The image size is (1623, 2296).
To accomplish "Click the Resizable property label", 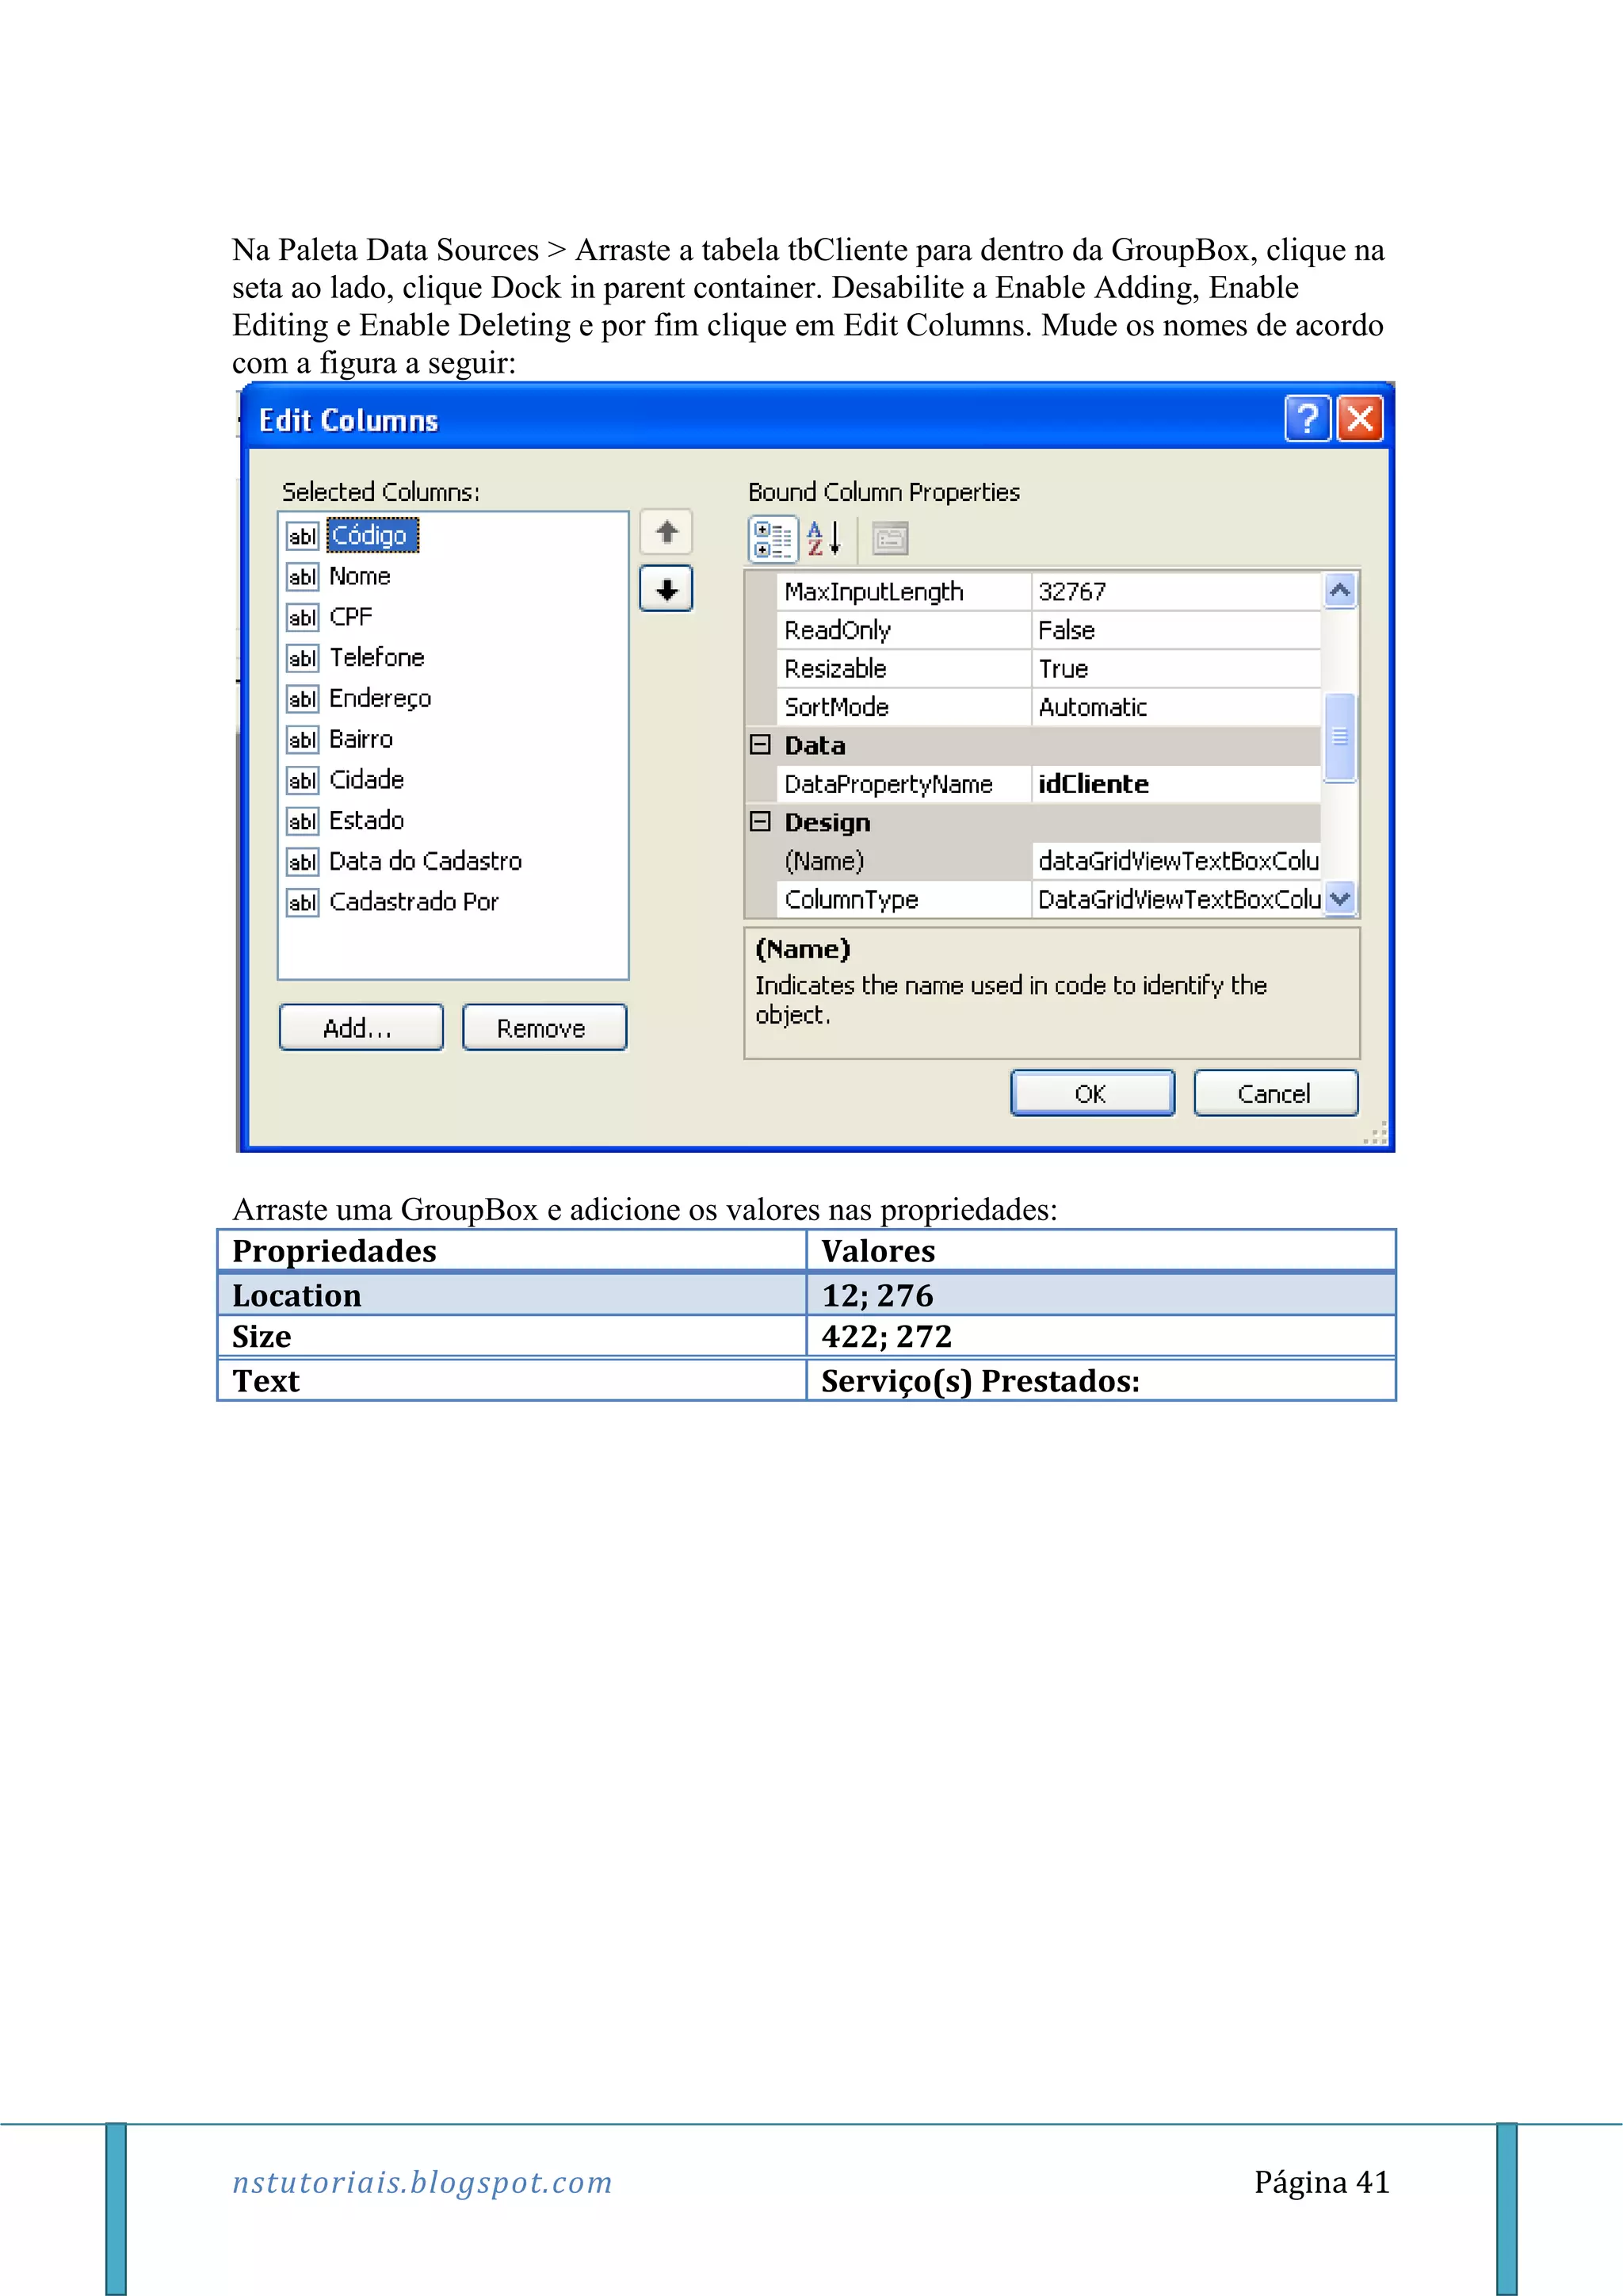I will (x=835, y=669).
